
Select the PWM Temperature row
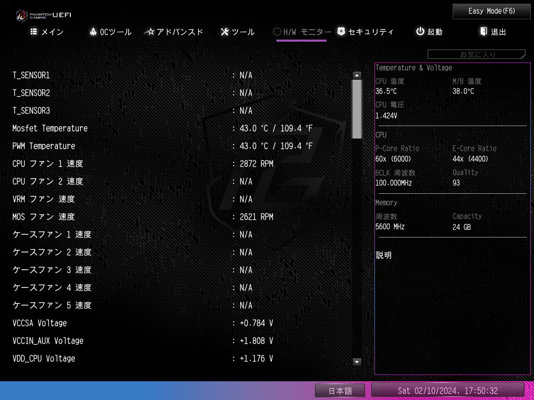[x=180, y=146]
